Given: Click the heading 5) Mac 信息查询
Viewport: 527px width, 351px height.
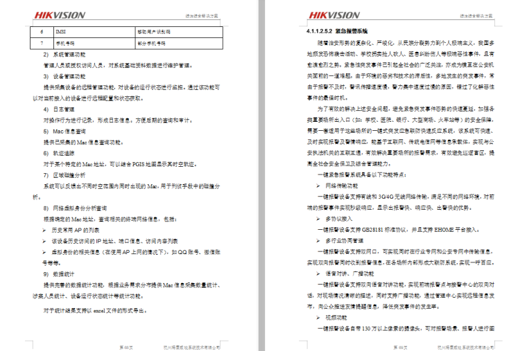Looking at the screenshot, I should (64, 131).
